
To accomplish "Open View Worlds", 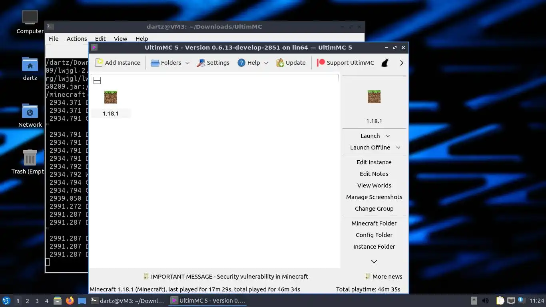I will point(374,185).
